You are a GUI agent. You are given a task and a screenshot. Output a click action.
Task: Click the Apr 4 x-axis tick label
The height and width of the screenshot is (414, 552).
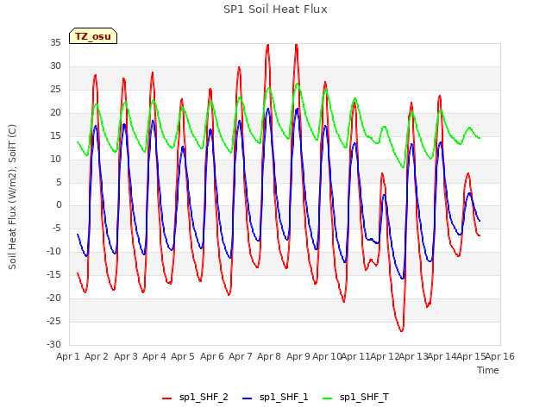pos(154,356)
